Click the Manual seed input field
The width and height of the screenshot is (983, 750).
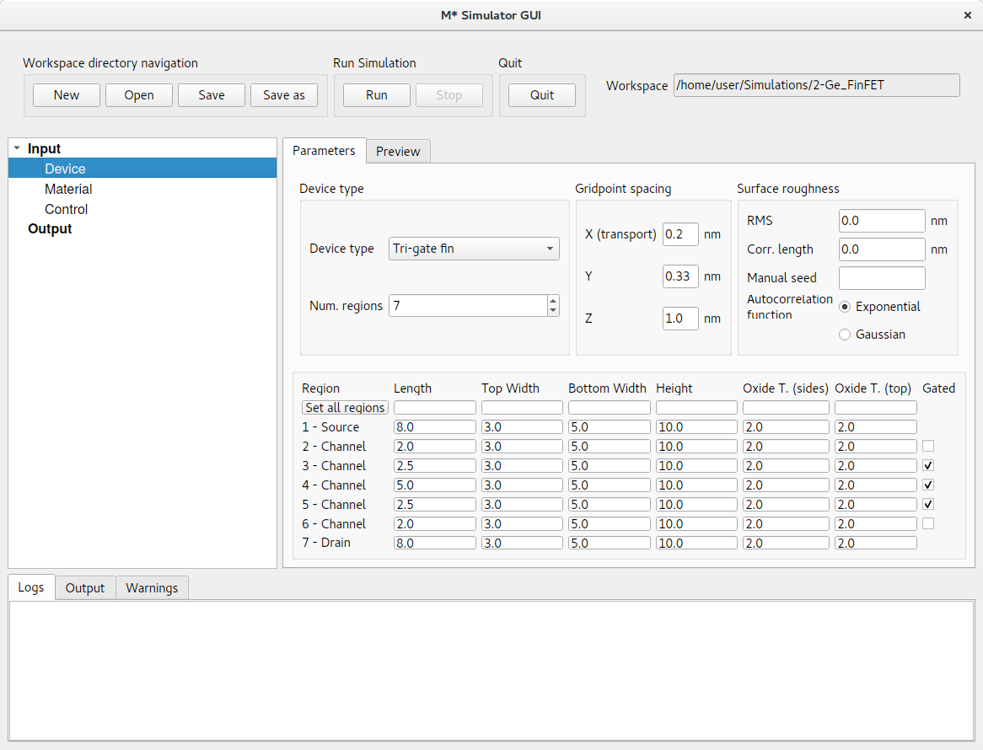click(x=882, y=278)
